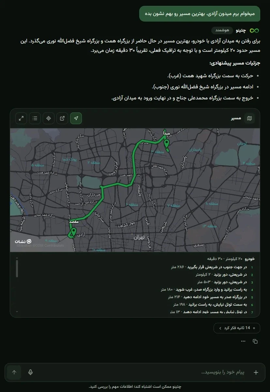Center map on current location target
The height and width of the screenshot is (392, 270).
coord(49,118)
